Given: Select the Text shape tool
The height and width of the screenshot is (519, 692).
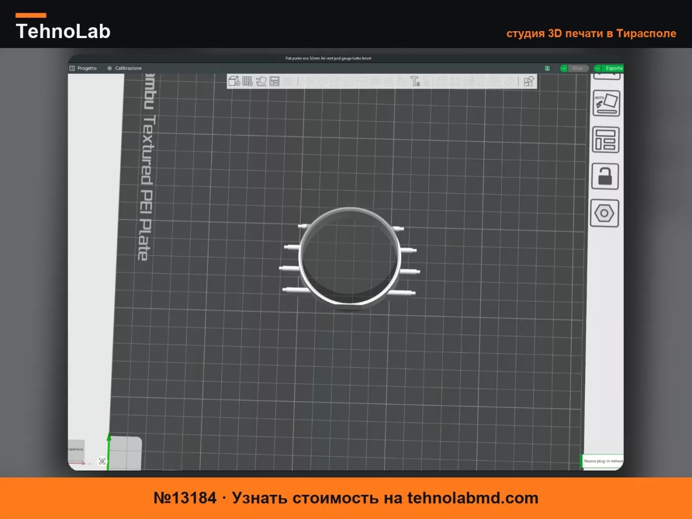Looking at the screenshot, I should pyautogui.click(x=415, y=81).
